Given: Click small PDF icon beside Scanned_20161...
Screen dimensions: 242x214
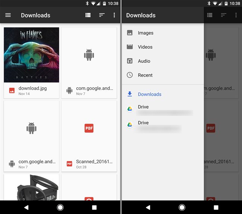Looking at the screenshot, I should point(70,164).
